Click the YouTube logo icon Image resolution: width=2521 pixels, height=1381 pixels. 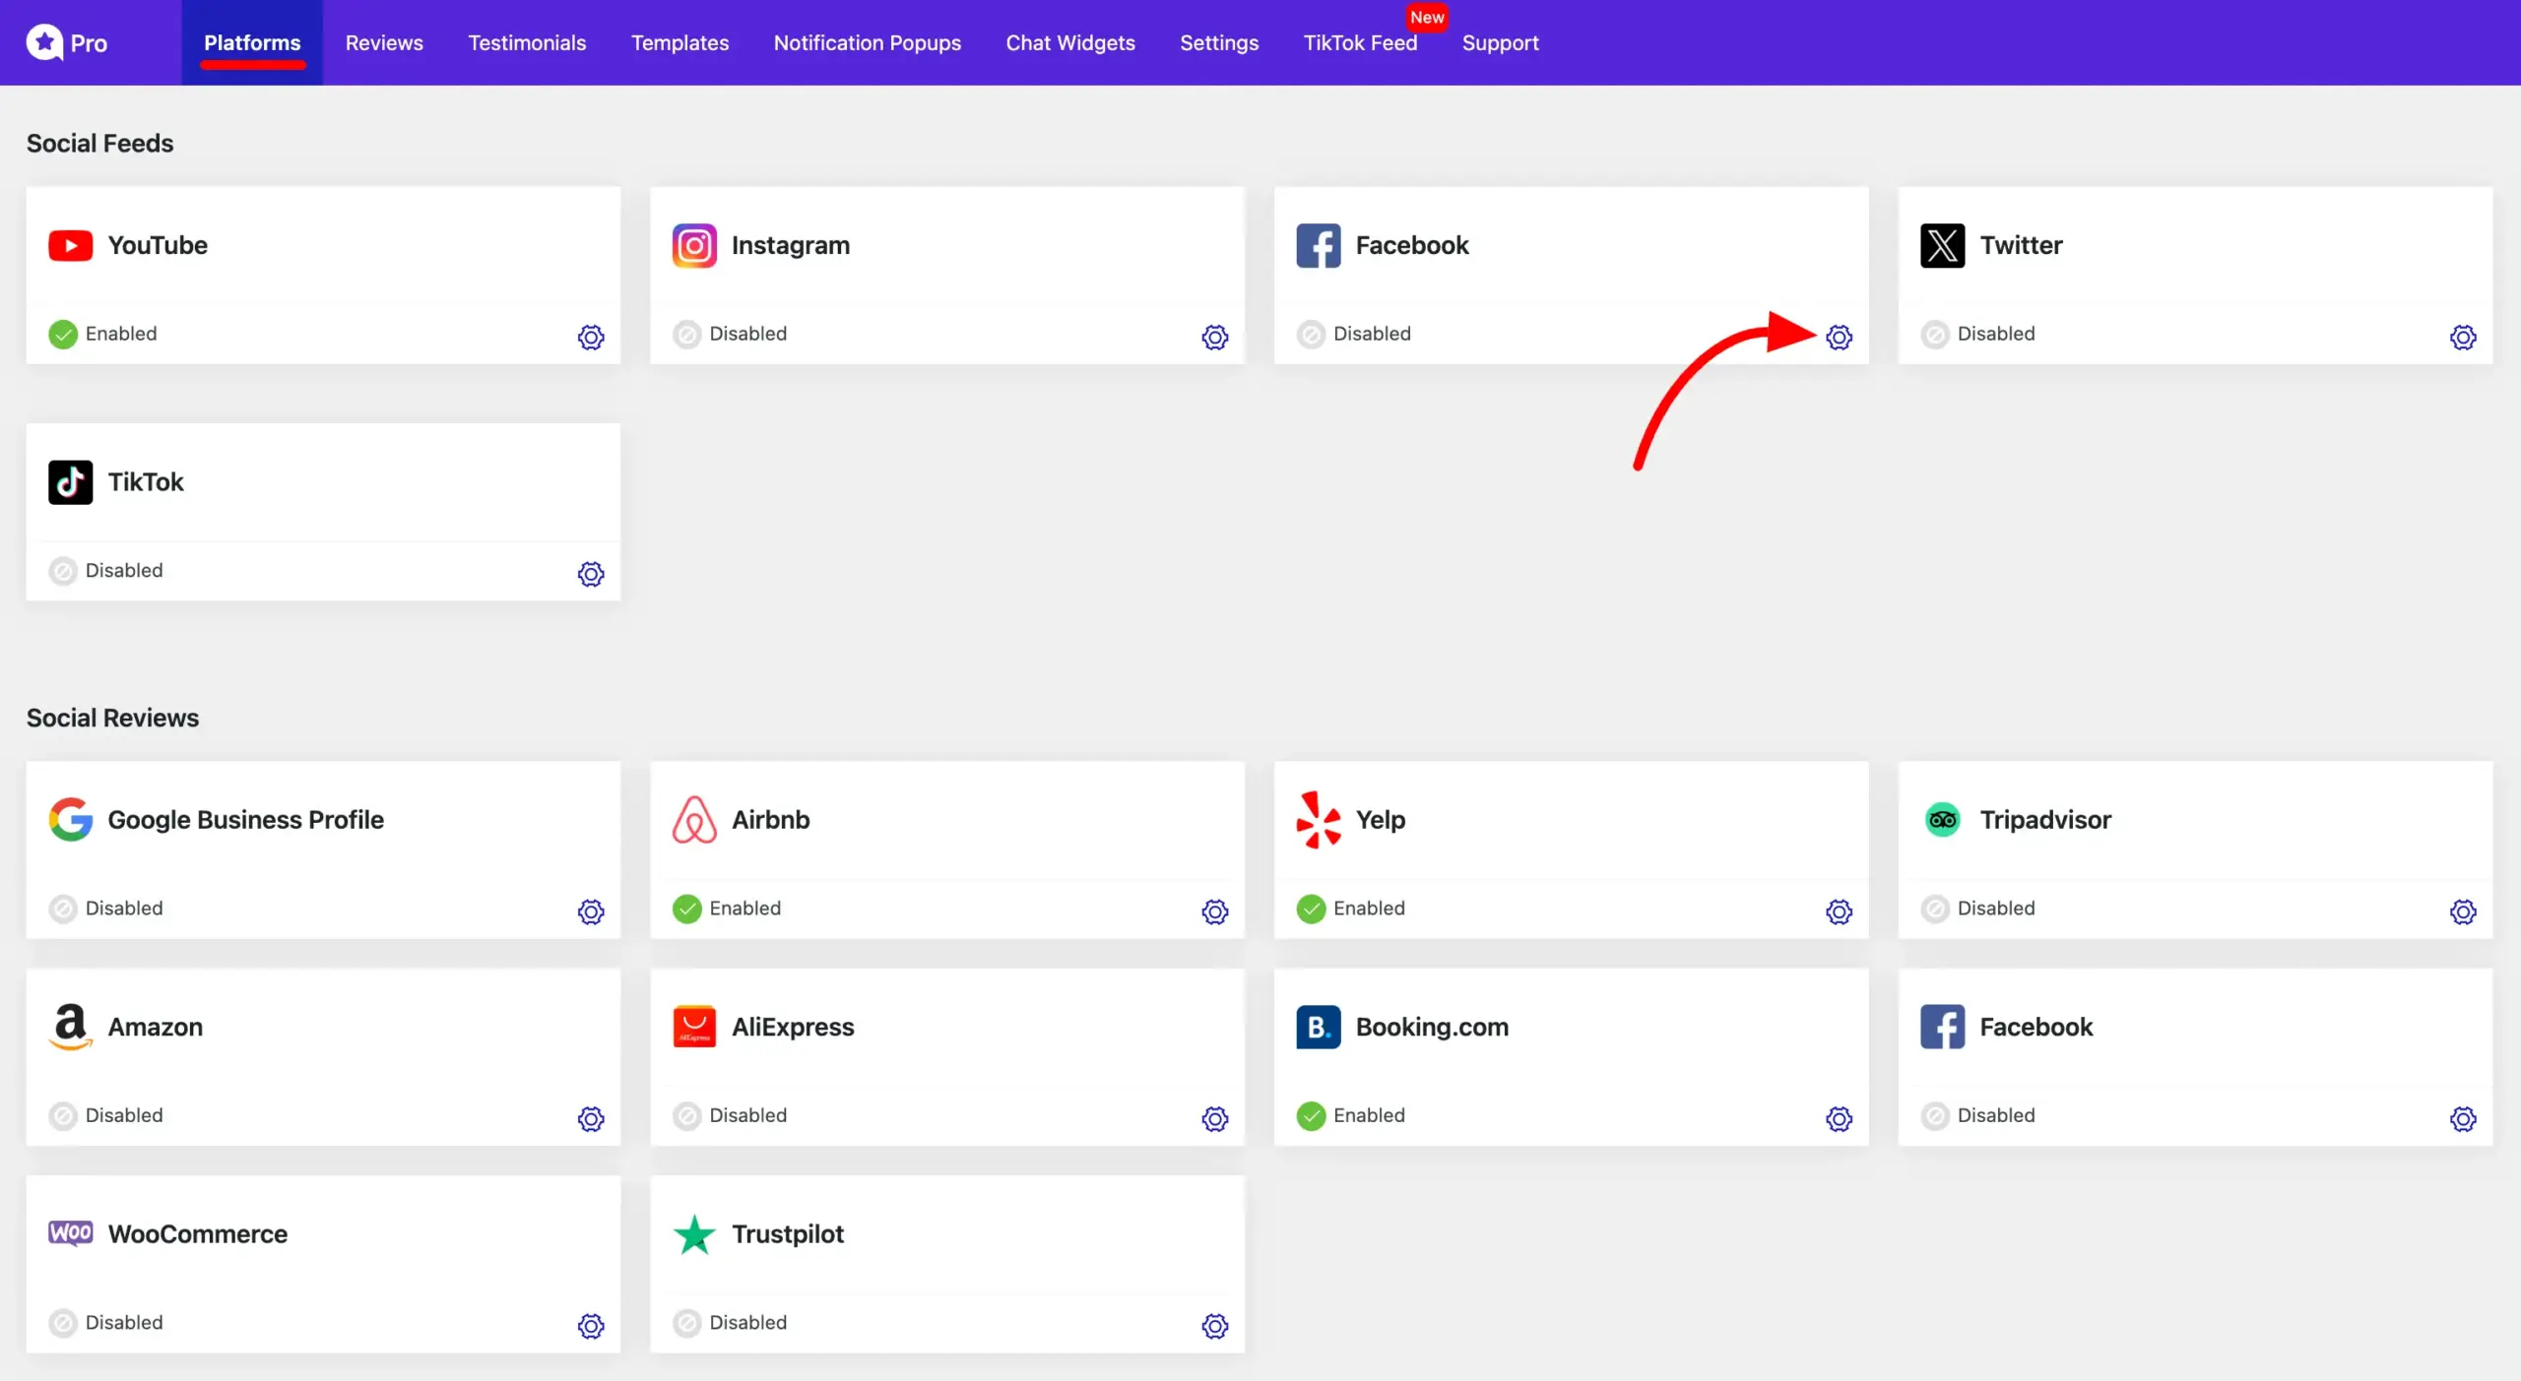[70, 245]
